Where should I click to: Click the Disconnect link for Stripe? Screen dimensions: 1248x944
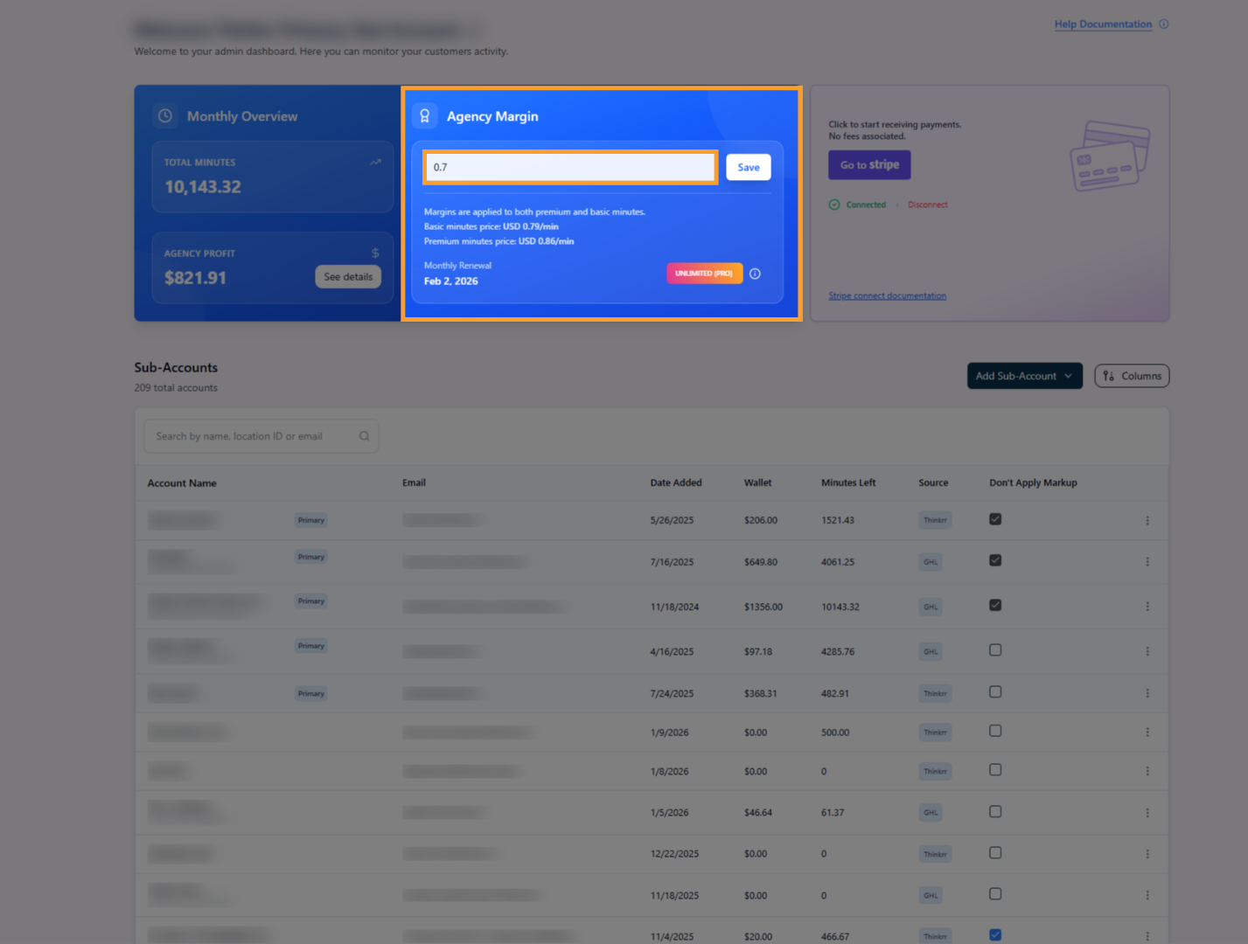coord(927,205)
